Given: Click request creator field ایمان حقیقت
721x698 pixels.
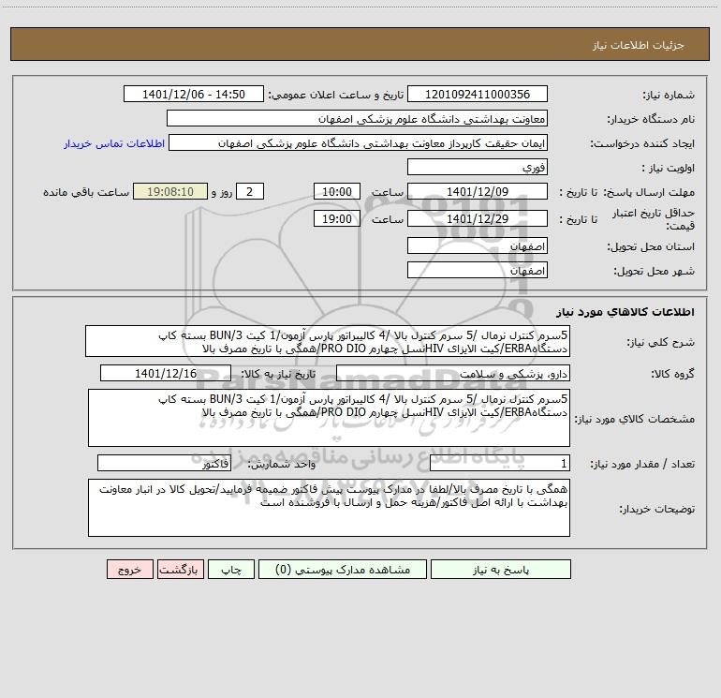Looking at the screenshot, I should pyautogui.click(x=359, y=142).
